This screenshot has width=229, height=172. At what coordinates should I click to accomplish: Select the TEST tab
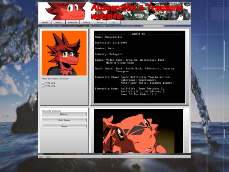pos(114,23)
